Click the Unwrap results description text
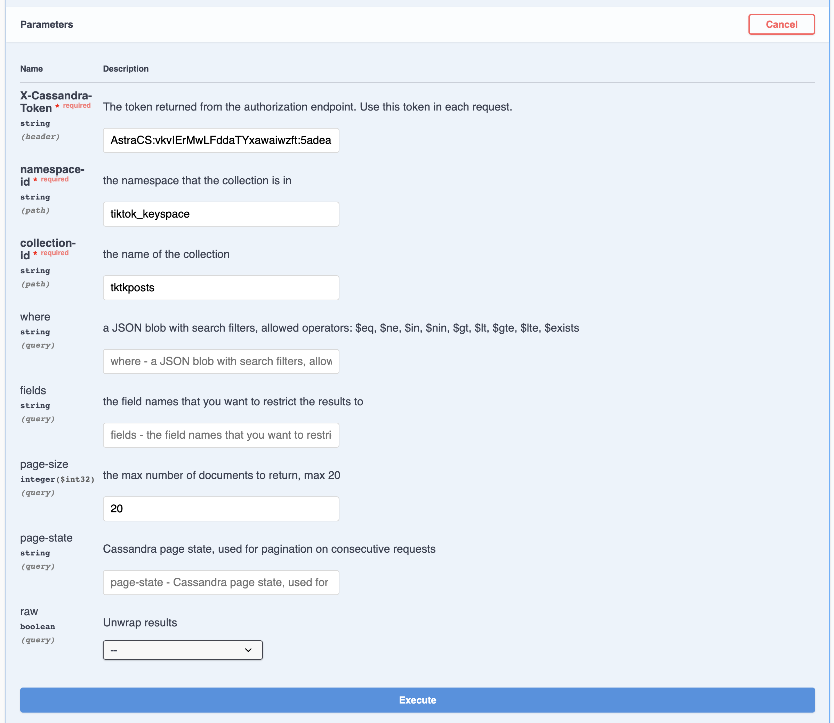 [140, 623]
